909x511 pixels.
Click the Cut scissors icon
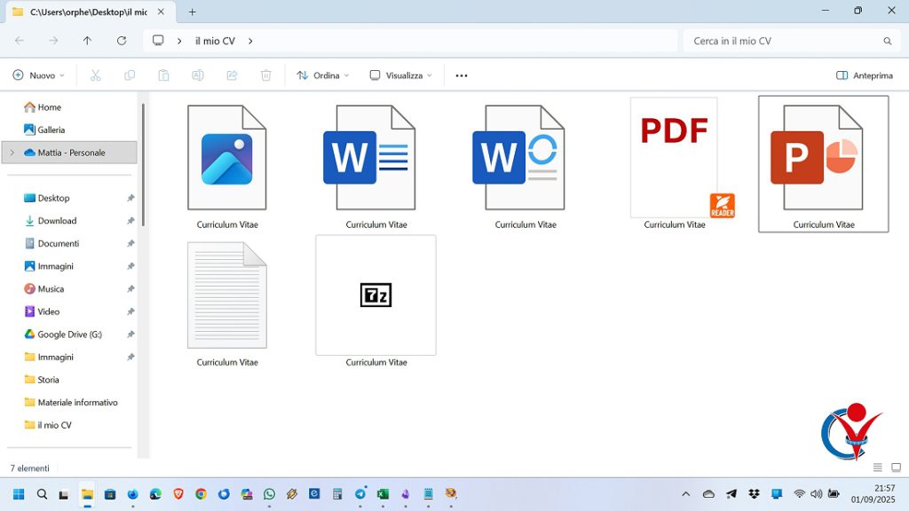tap(96, 75)
